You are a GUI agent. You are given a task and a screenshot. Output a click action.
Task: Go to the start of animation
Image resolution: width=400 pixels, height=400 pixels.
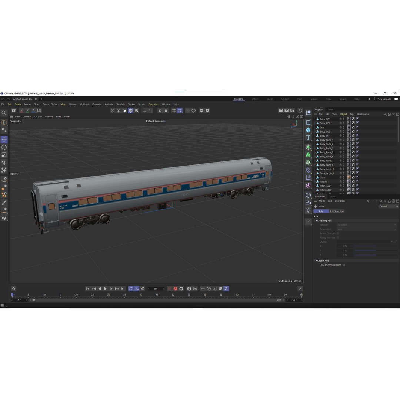coord(88,289)
